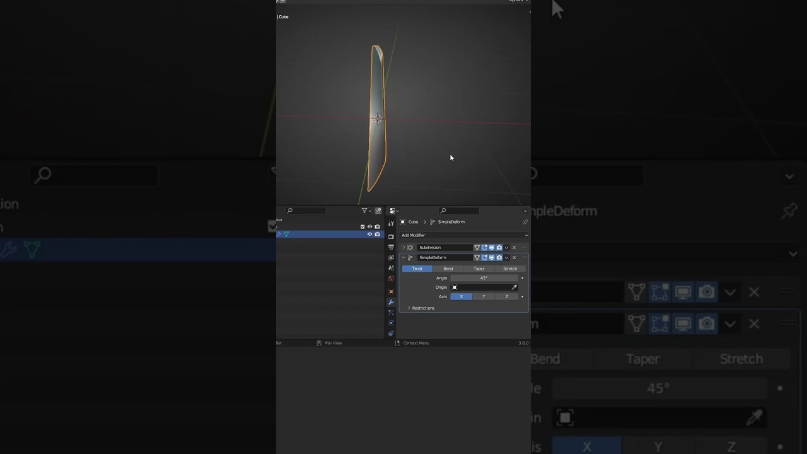Select the Bend deform mode

[x=448, y=269]
